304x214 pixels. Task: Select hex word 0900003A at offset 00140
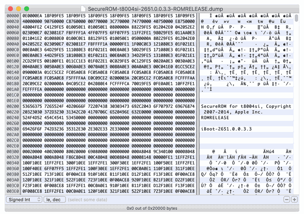[32, 72]
